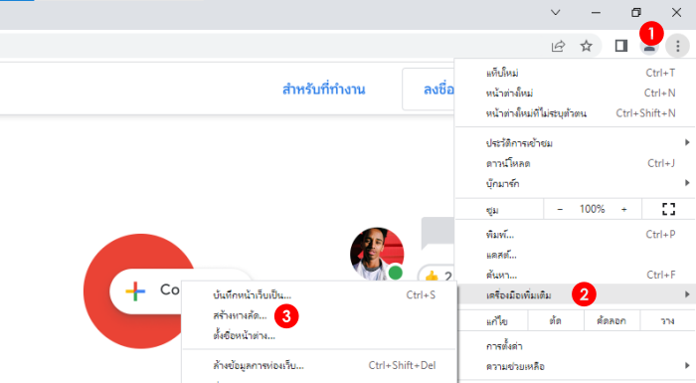Select ล้างข้อมูลการท่องเว็บ... (Clear browsing data)
The width and height of the screenshot is (696, 383).
pyautogui.click(x=319, y=366)
